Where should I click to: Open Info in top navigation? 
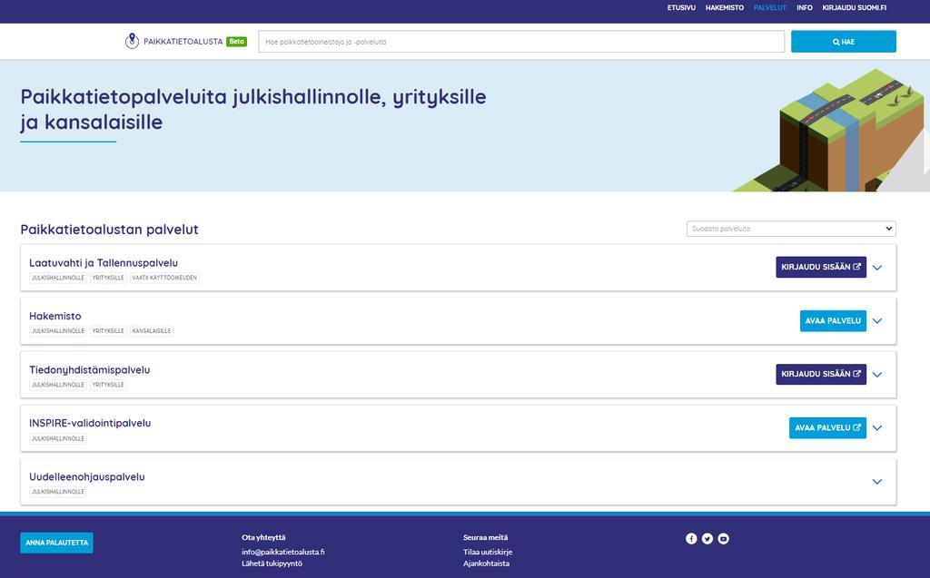(805, 7)
